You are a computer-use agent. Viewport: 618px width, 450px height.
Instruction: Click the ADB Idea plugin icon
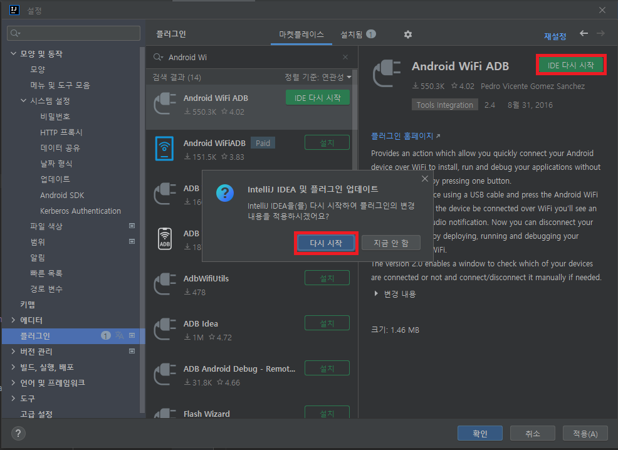point(165,329)
